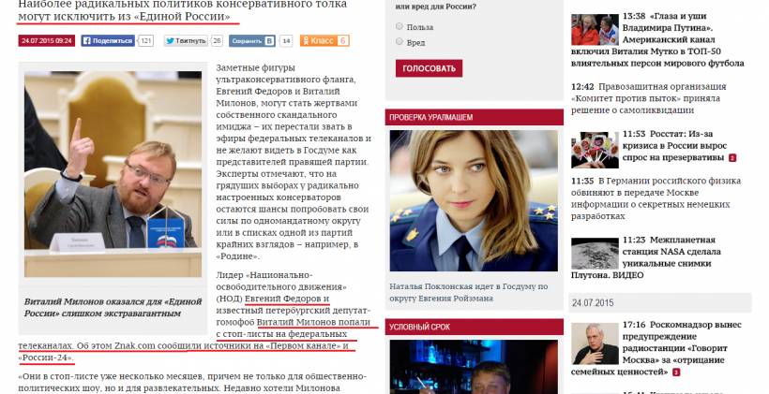
Task: Click the VK share counter 14
Action: click(x=286, y=40)
